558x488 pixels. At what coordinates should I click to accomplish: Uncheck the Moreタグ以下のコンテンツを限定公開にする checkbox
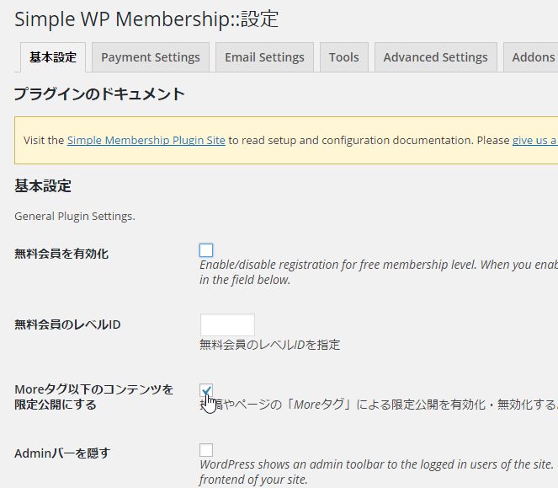206,390
